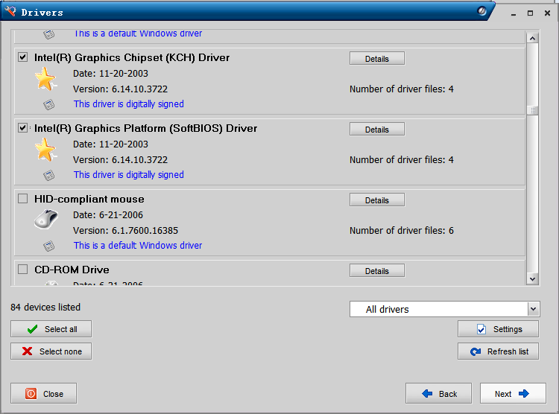
Task: Click the scroll down arrow of driver list
Action: (533, 279)
